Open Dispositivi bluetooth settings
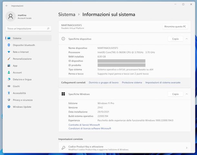The width and height of the screenshot is (197, 155). 28,45
